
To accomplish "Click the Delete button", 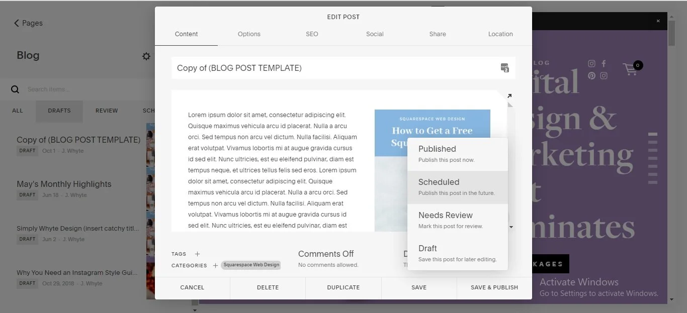I will [268, 288].
